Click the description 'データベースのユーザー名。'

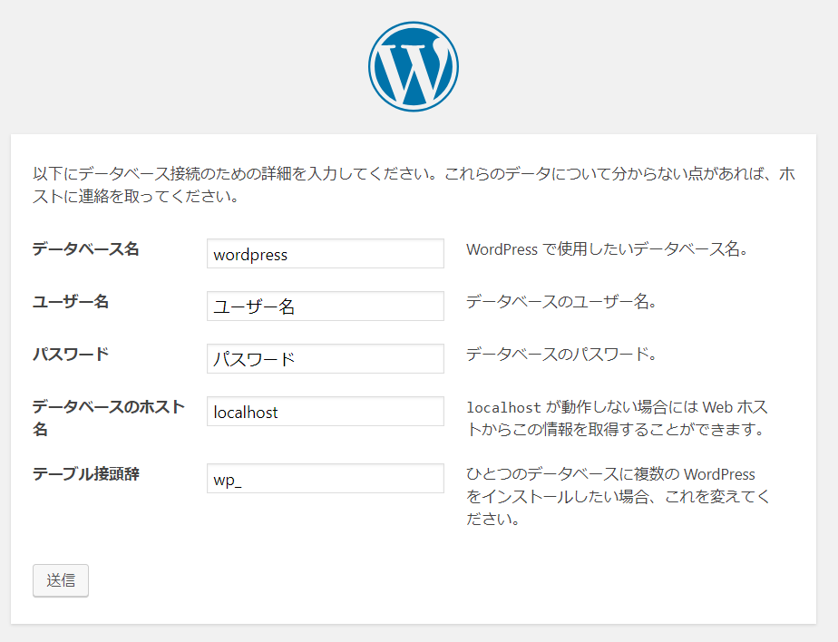tap(561, 302)
